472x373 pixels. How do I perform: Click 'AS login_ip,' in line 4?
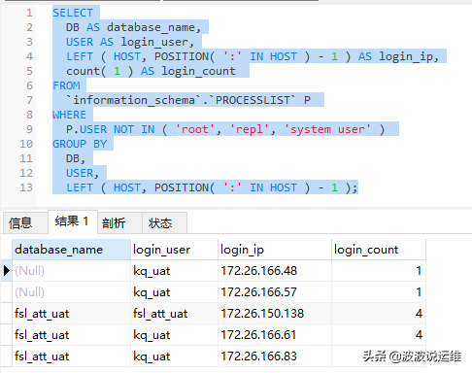click(x=398, y=56)
